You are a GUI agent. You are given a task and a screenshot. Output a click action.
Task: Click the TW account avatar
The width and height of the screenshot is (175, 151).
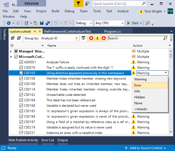170,11
